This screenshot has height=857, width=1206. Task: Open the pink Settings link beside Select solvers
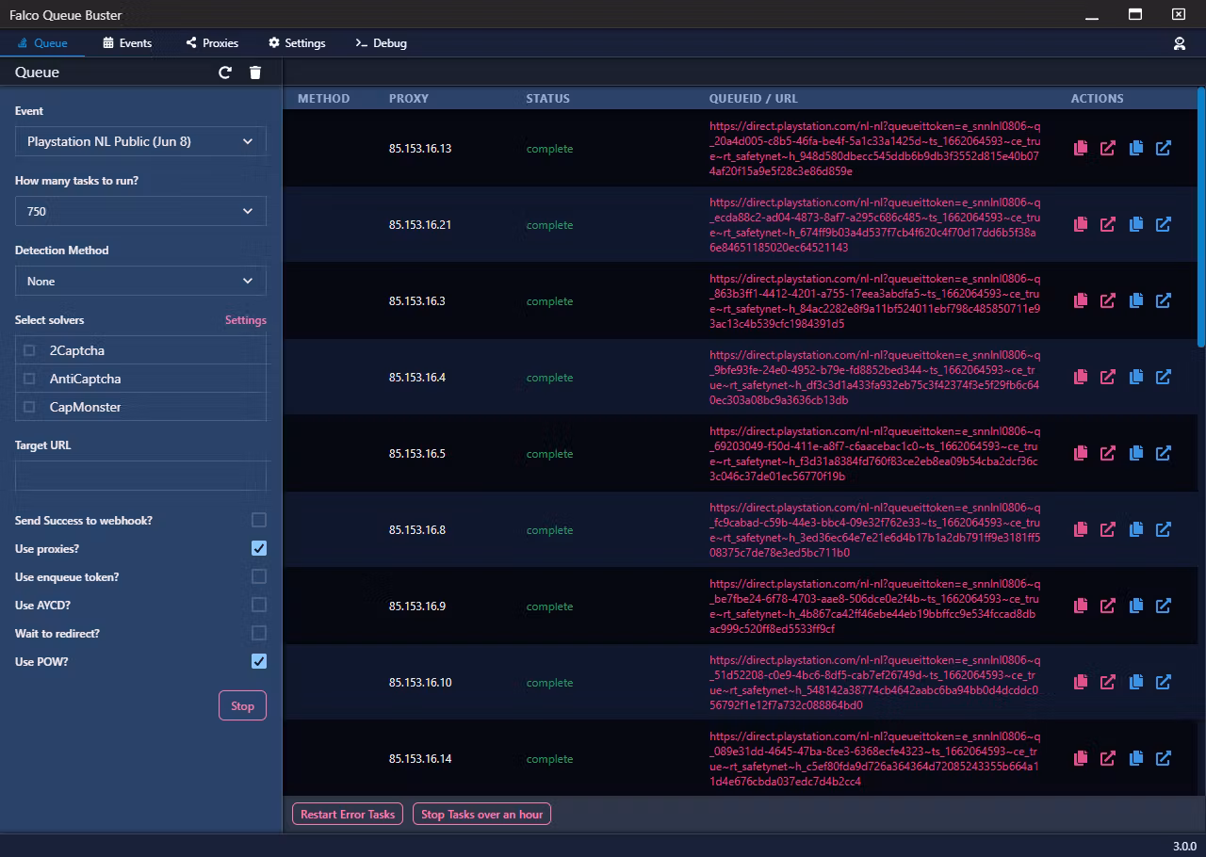click(246, 320)
